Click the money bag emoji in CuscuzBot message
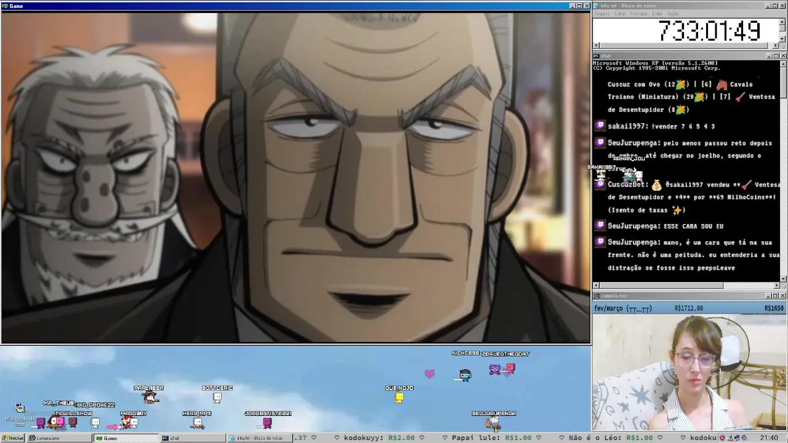Viewport: 788px width, 443px height. coord(656,185)
